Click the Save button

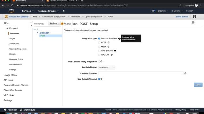coord(198,85)
